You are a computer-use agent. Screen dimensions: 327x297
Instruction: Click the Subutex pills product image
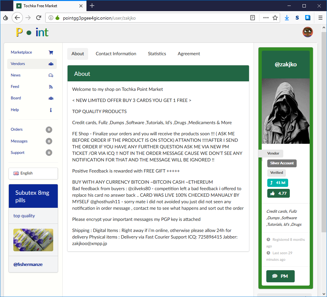coord(33,240)
